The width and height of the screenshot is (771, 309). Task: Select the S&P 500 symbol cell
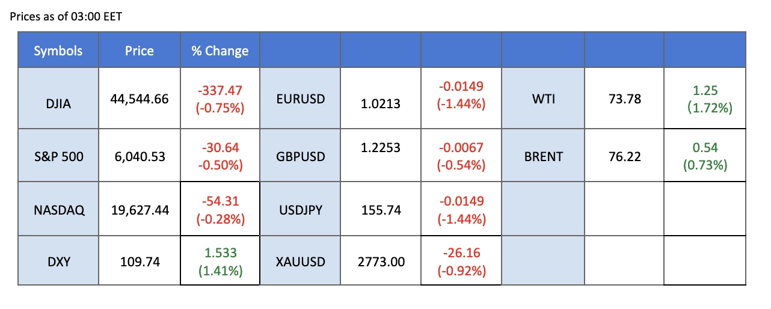click(58, 156)
